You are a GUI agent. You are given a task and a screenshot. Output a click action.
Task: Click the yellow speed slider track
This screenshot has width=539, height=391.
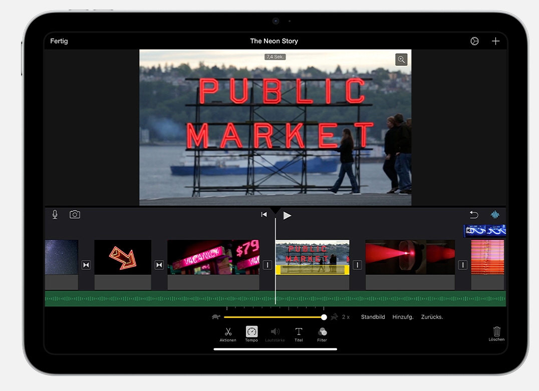(x=274, y=317)
